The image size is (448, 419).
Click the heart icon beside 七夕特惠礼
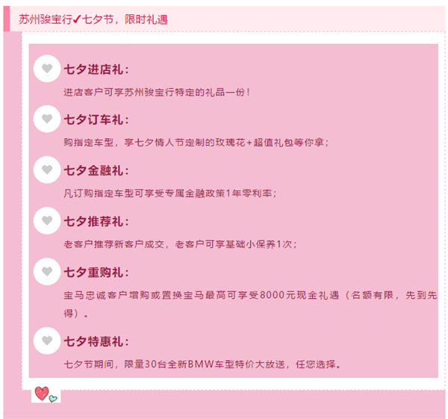click(47, 341)
